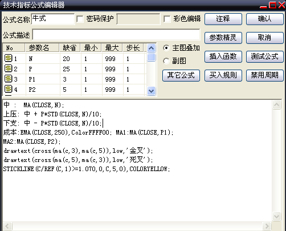286x231 pixels.
Task: Click the parameter icon for row N
Action: coord(8,58)
